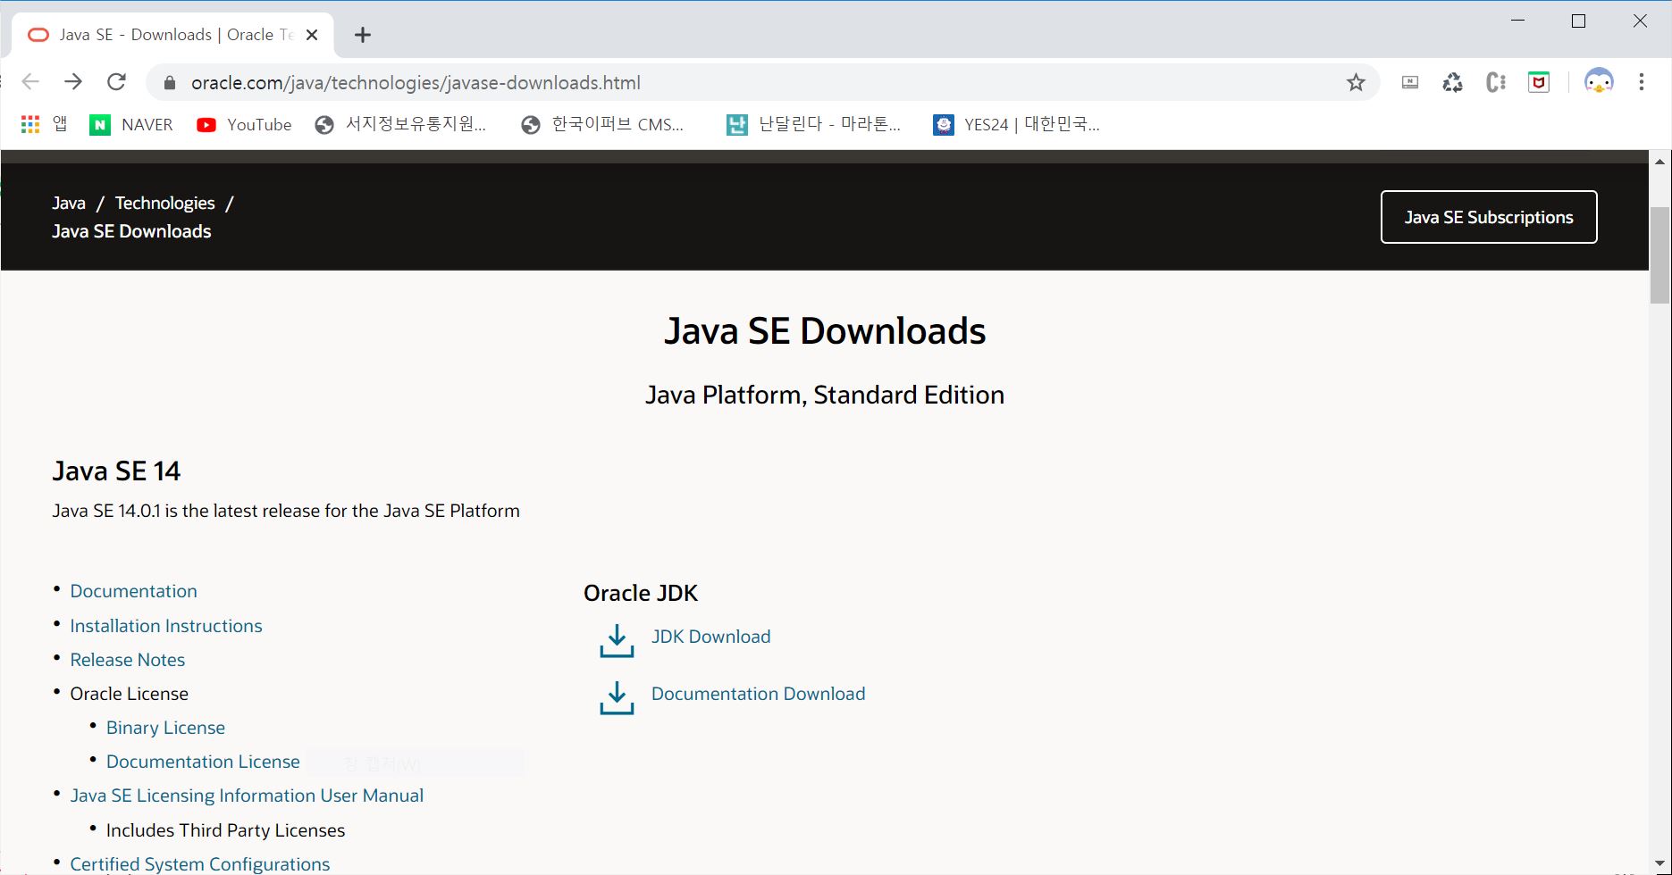Screen dimensions: 1672x875
Task: Click the address bar URL
Action: 416,83
